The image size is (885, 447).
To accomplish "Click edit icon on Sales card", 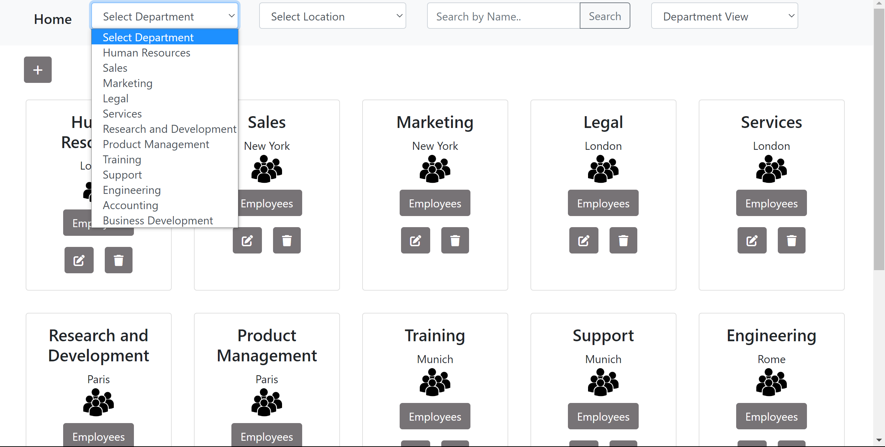I will click(x=247, y=240).
